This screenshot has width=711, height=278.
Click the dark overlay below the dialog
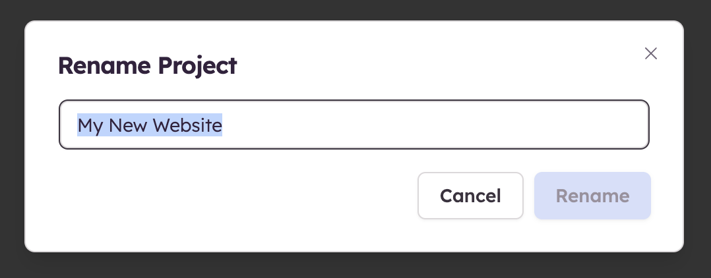(355, 265)
